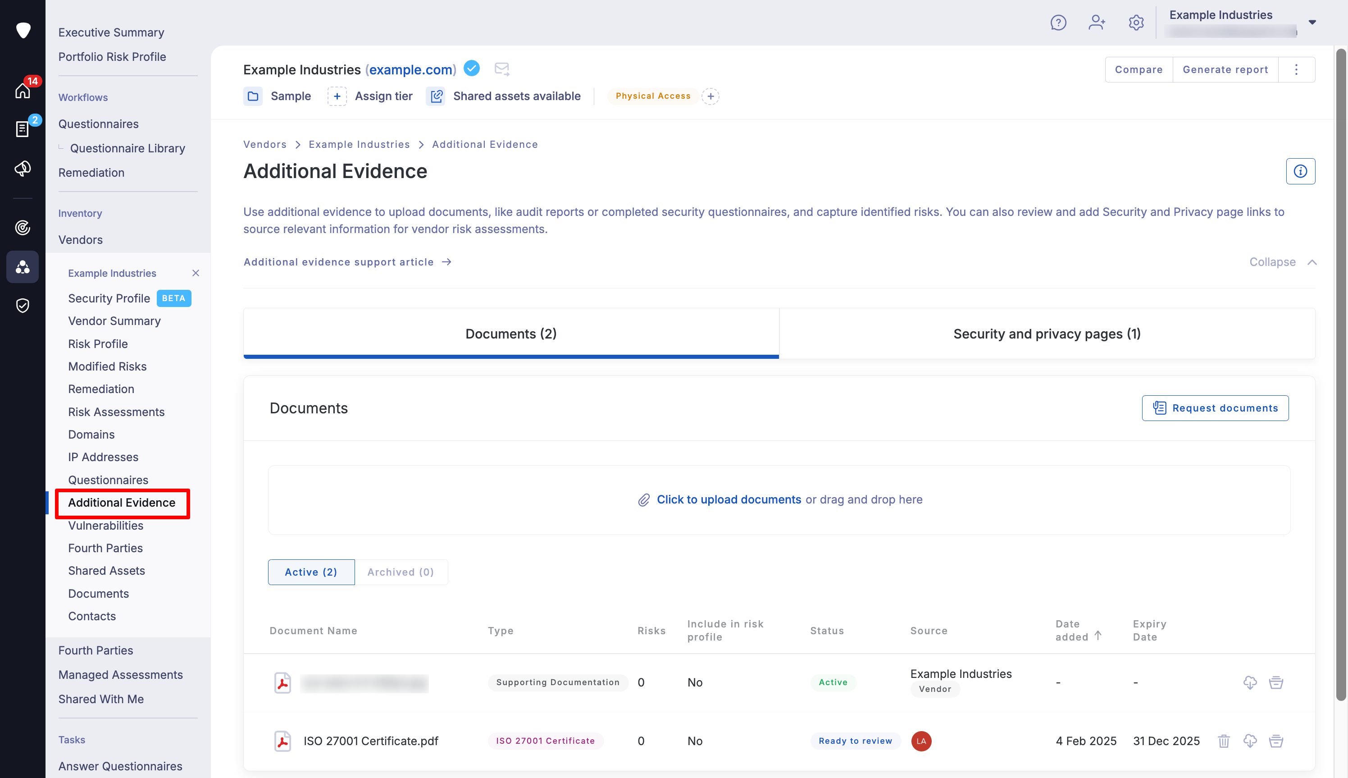
Task: Switch to Security and privacy pages tab
Action: 1047,334
